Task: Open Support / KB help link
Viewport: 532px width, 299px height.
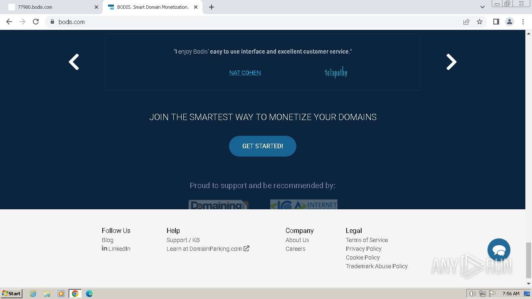Action: click(183, 240)
